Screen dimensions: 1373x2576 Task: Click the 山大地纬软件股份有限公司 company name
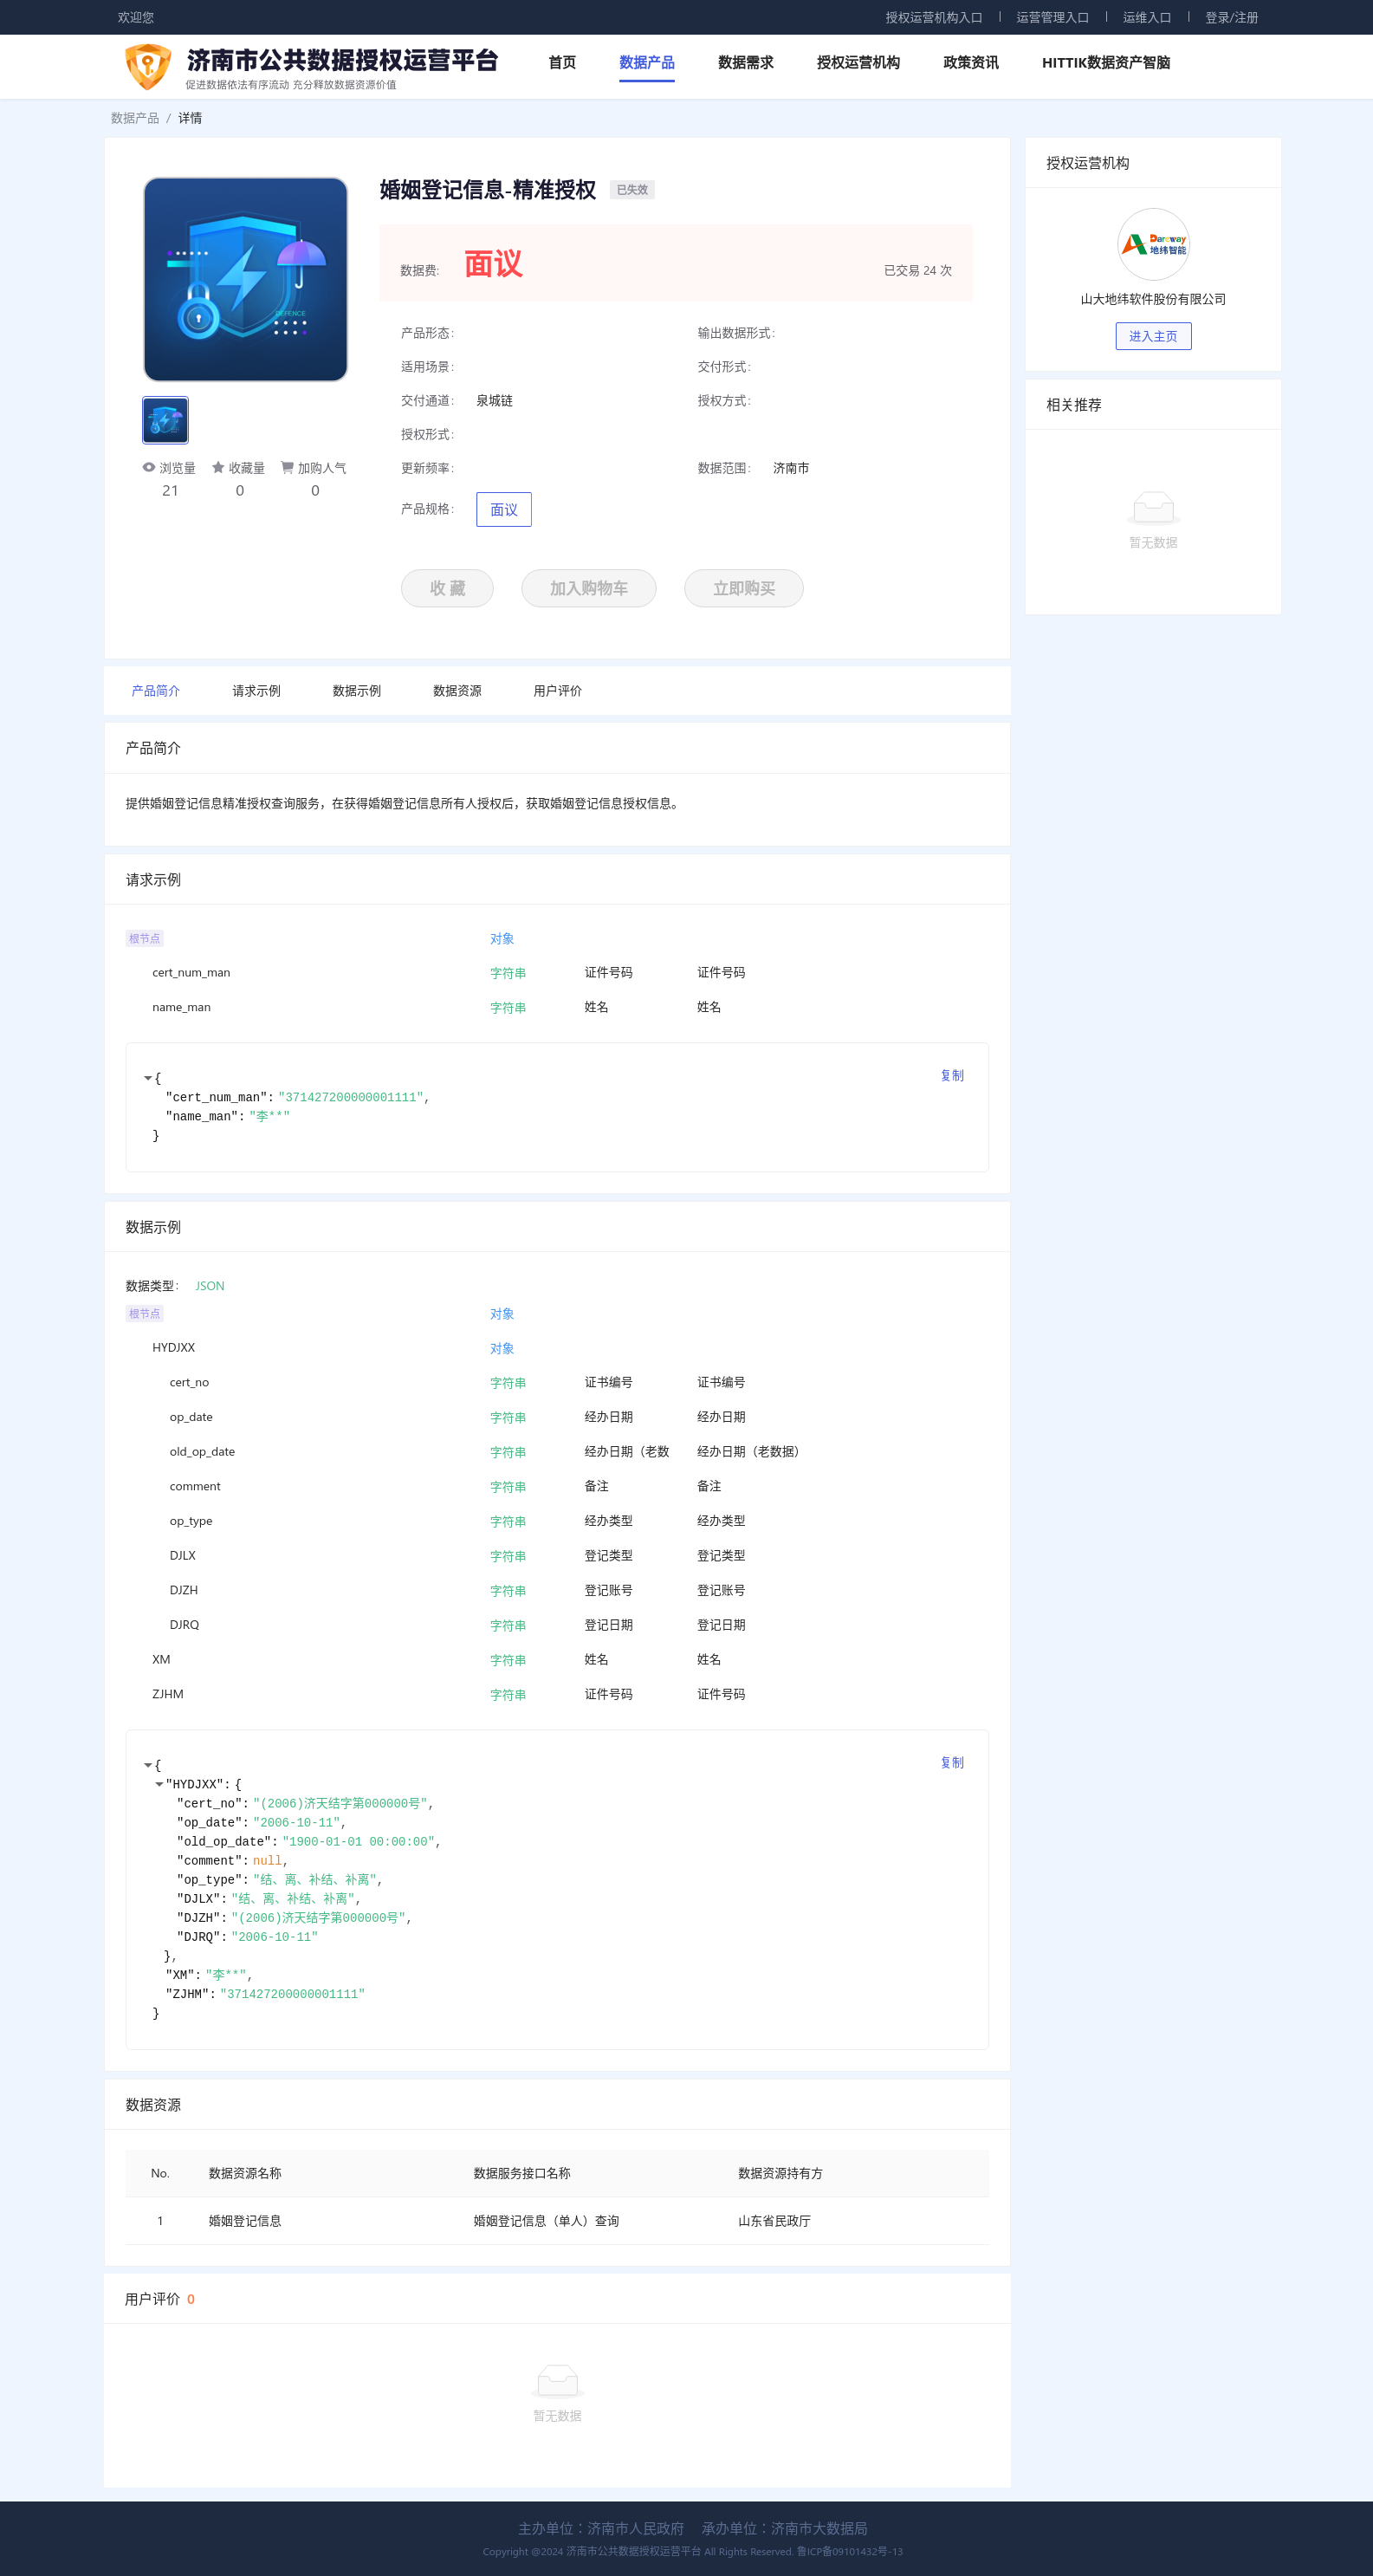pyautogui.click(x=1153, y=299)
